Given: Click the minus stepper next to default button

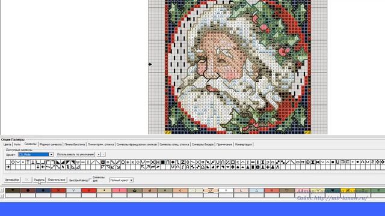Looking at the screenshot, I should click(x=103, y=155).
